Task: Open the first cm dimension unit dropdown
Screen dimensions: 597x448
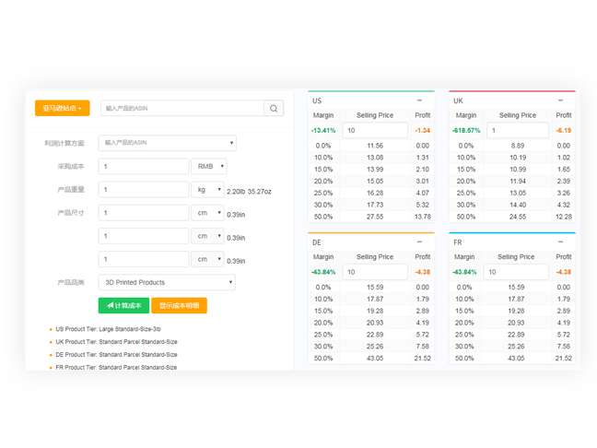Action: (x=207, y=213)
